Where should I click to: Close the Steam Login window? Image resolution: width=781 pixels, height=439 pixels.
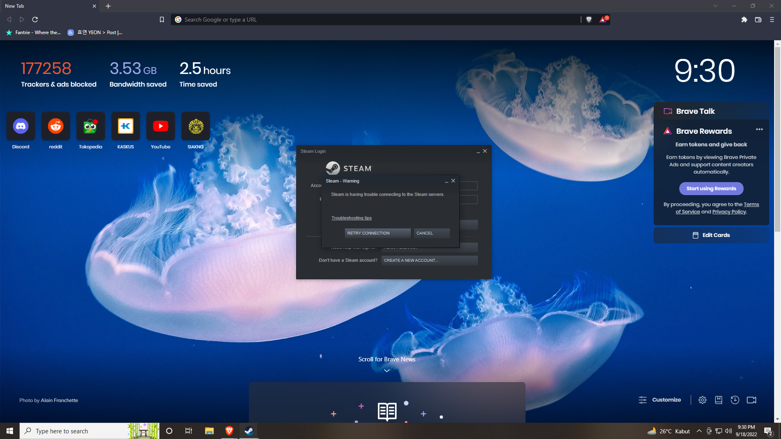[485, 151]
